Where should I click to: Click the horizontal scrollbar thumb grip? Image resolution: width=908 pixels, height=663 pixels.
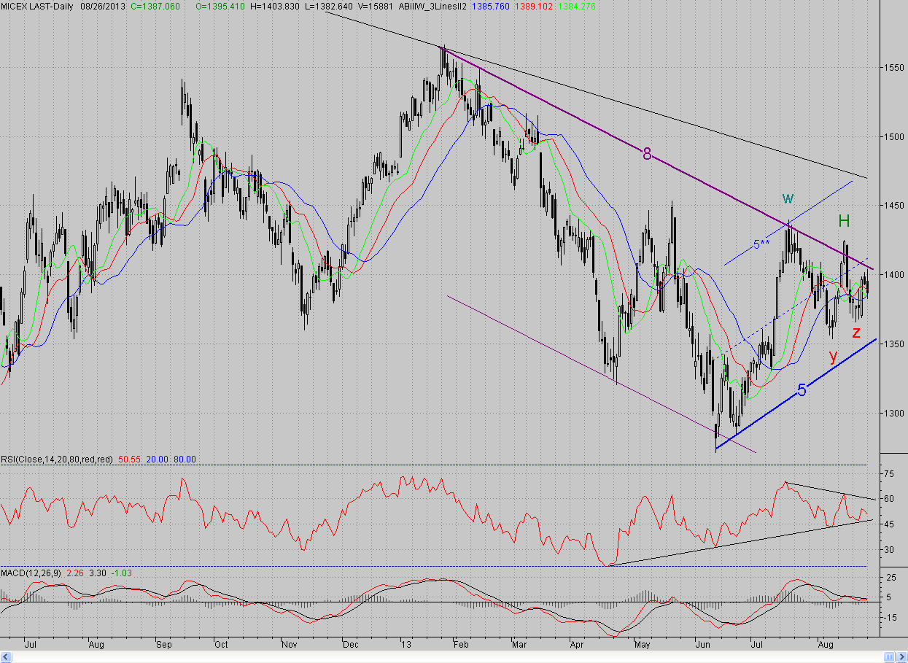point(889,657)
